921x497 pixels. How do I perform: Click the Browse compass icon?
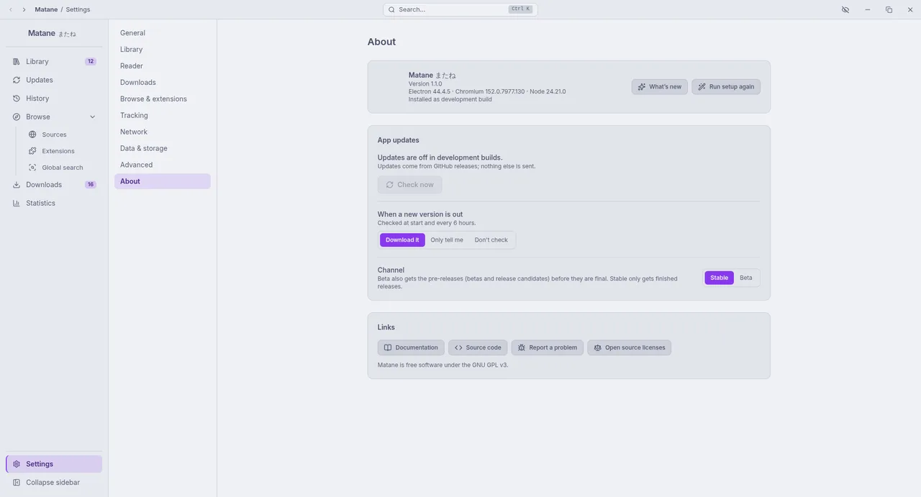17,117
